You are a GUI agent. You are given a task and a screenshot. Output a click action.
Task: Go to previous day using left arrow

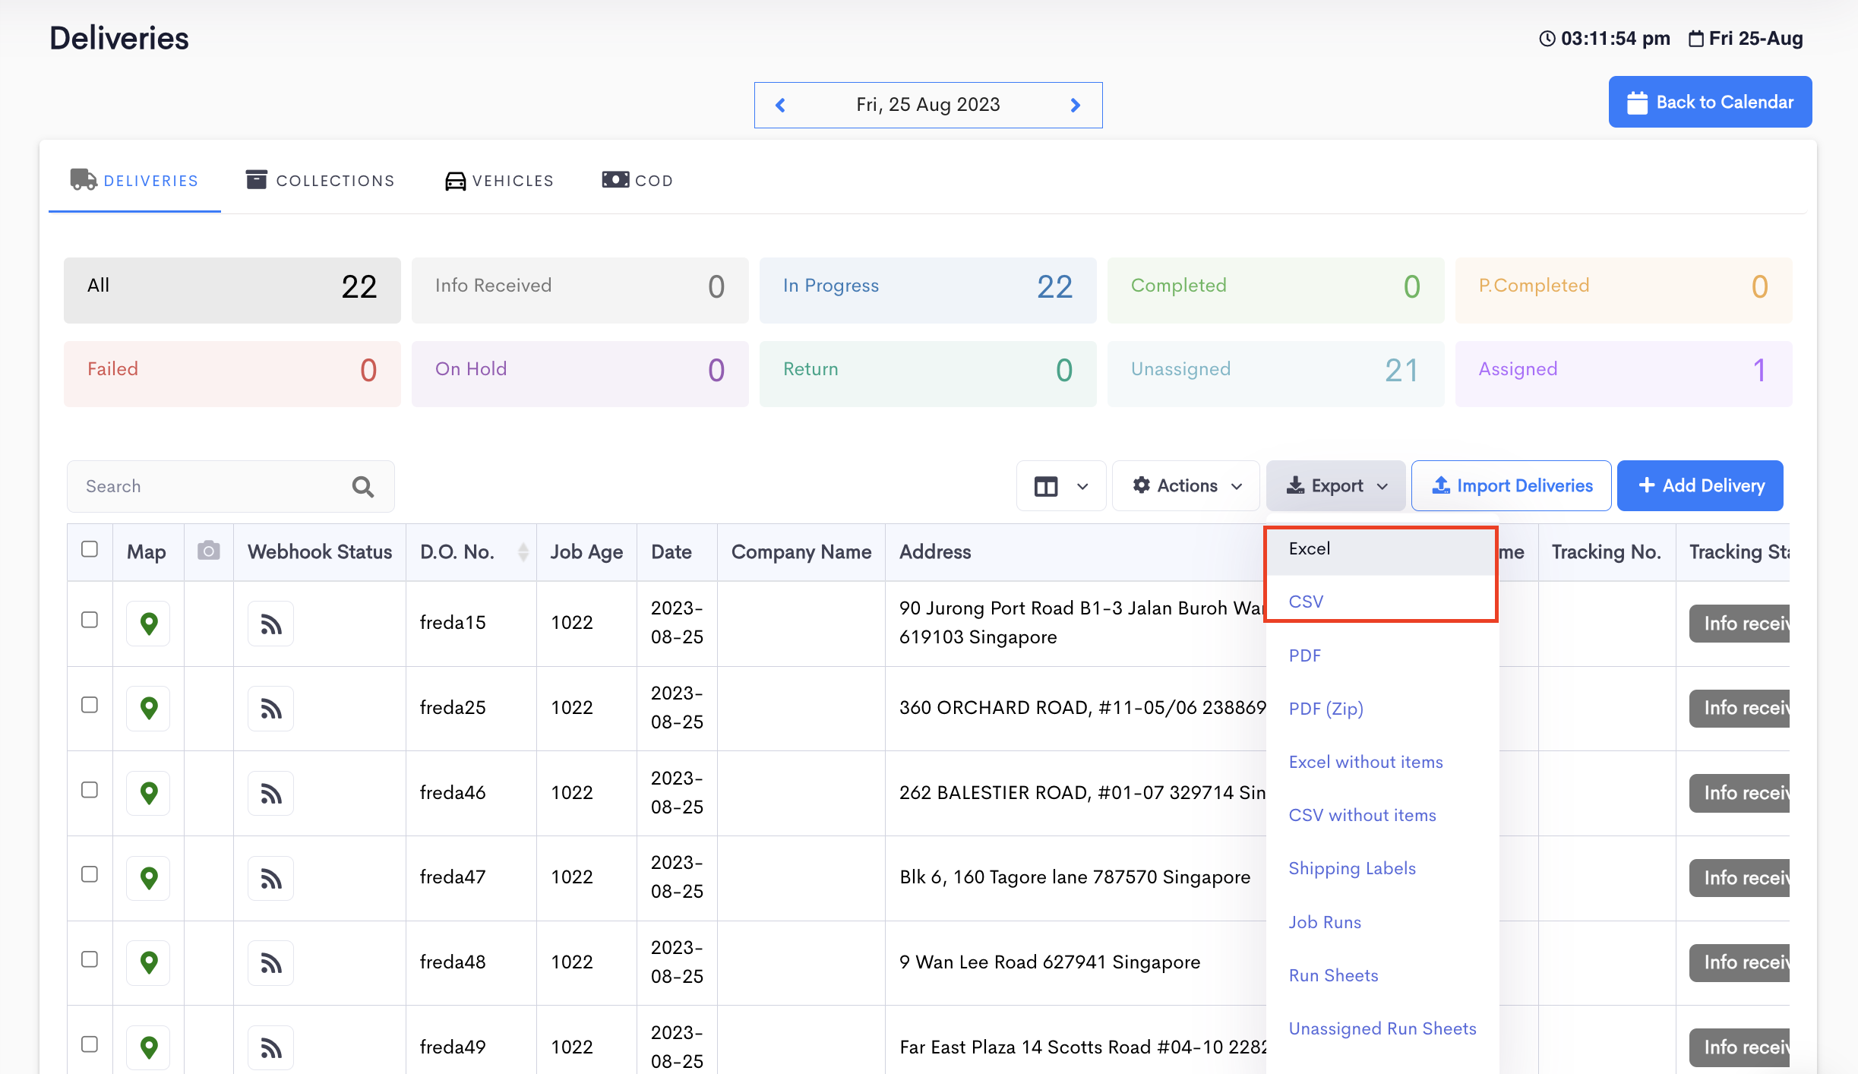780,105
